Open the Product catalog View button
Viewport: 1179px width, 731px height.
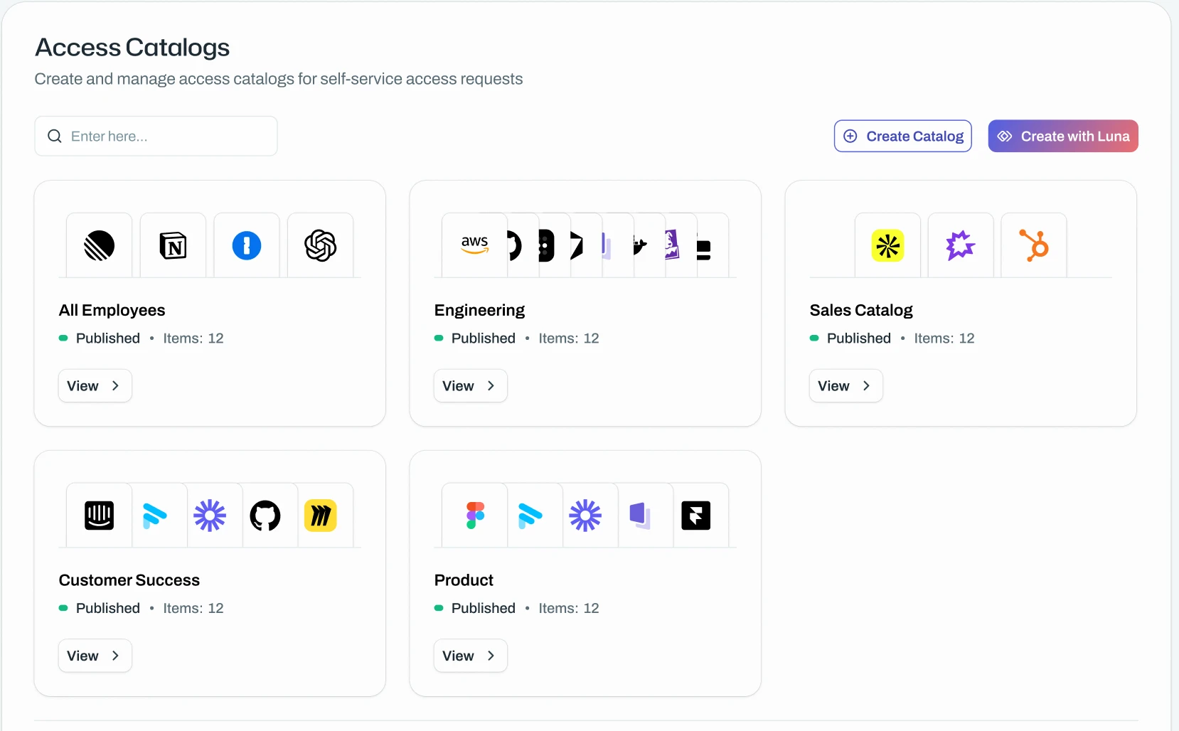click(x=470, y=656)
